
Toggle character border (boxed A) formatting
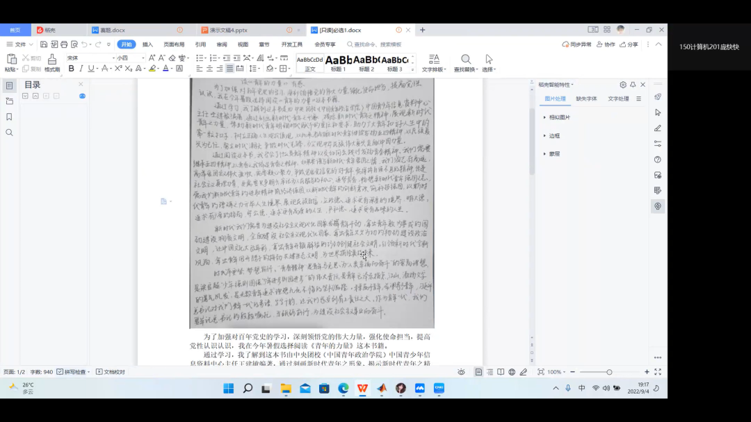pos(179,69)
